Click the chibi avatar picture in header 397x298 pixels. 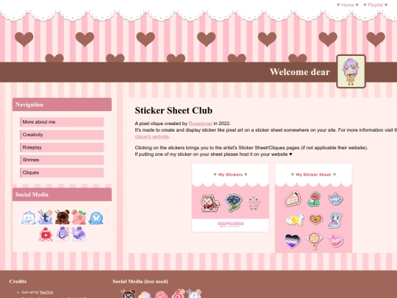coord(351,71)
